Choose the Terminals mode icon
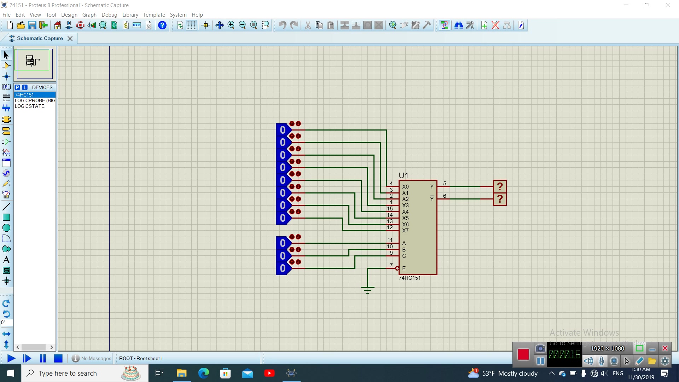The height and width of the screenshot is (382, 679). click(6, 131)
